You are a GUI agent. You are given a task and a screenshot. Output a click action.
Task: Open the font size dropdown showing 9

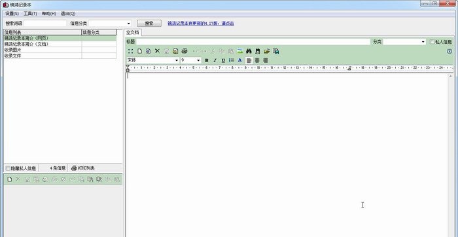pos(199,60)
